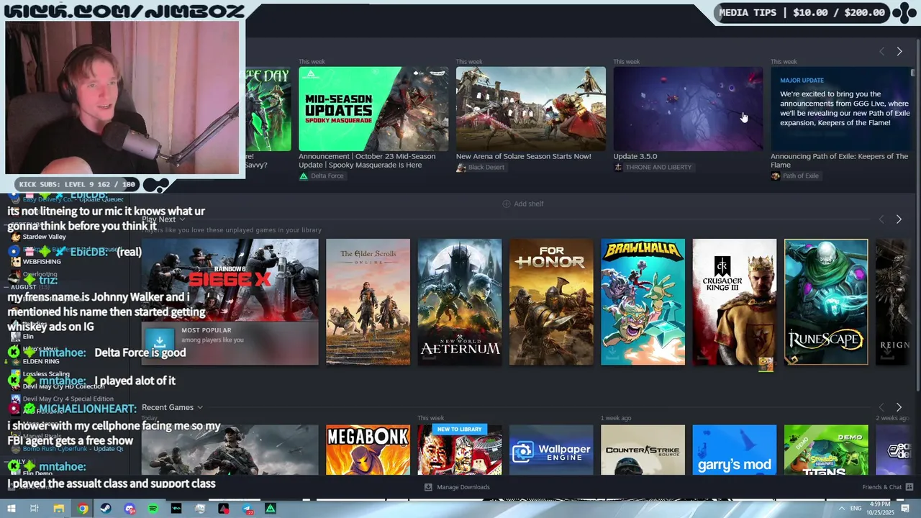Move the Recent Games shelf left
This screenshot has width=921, height=518.
tap(881, 407)
